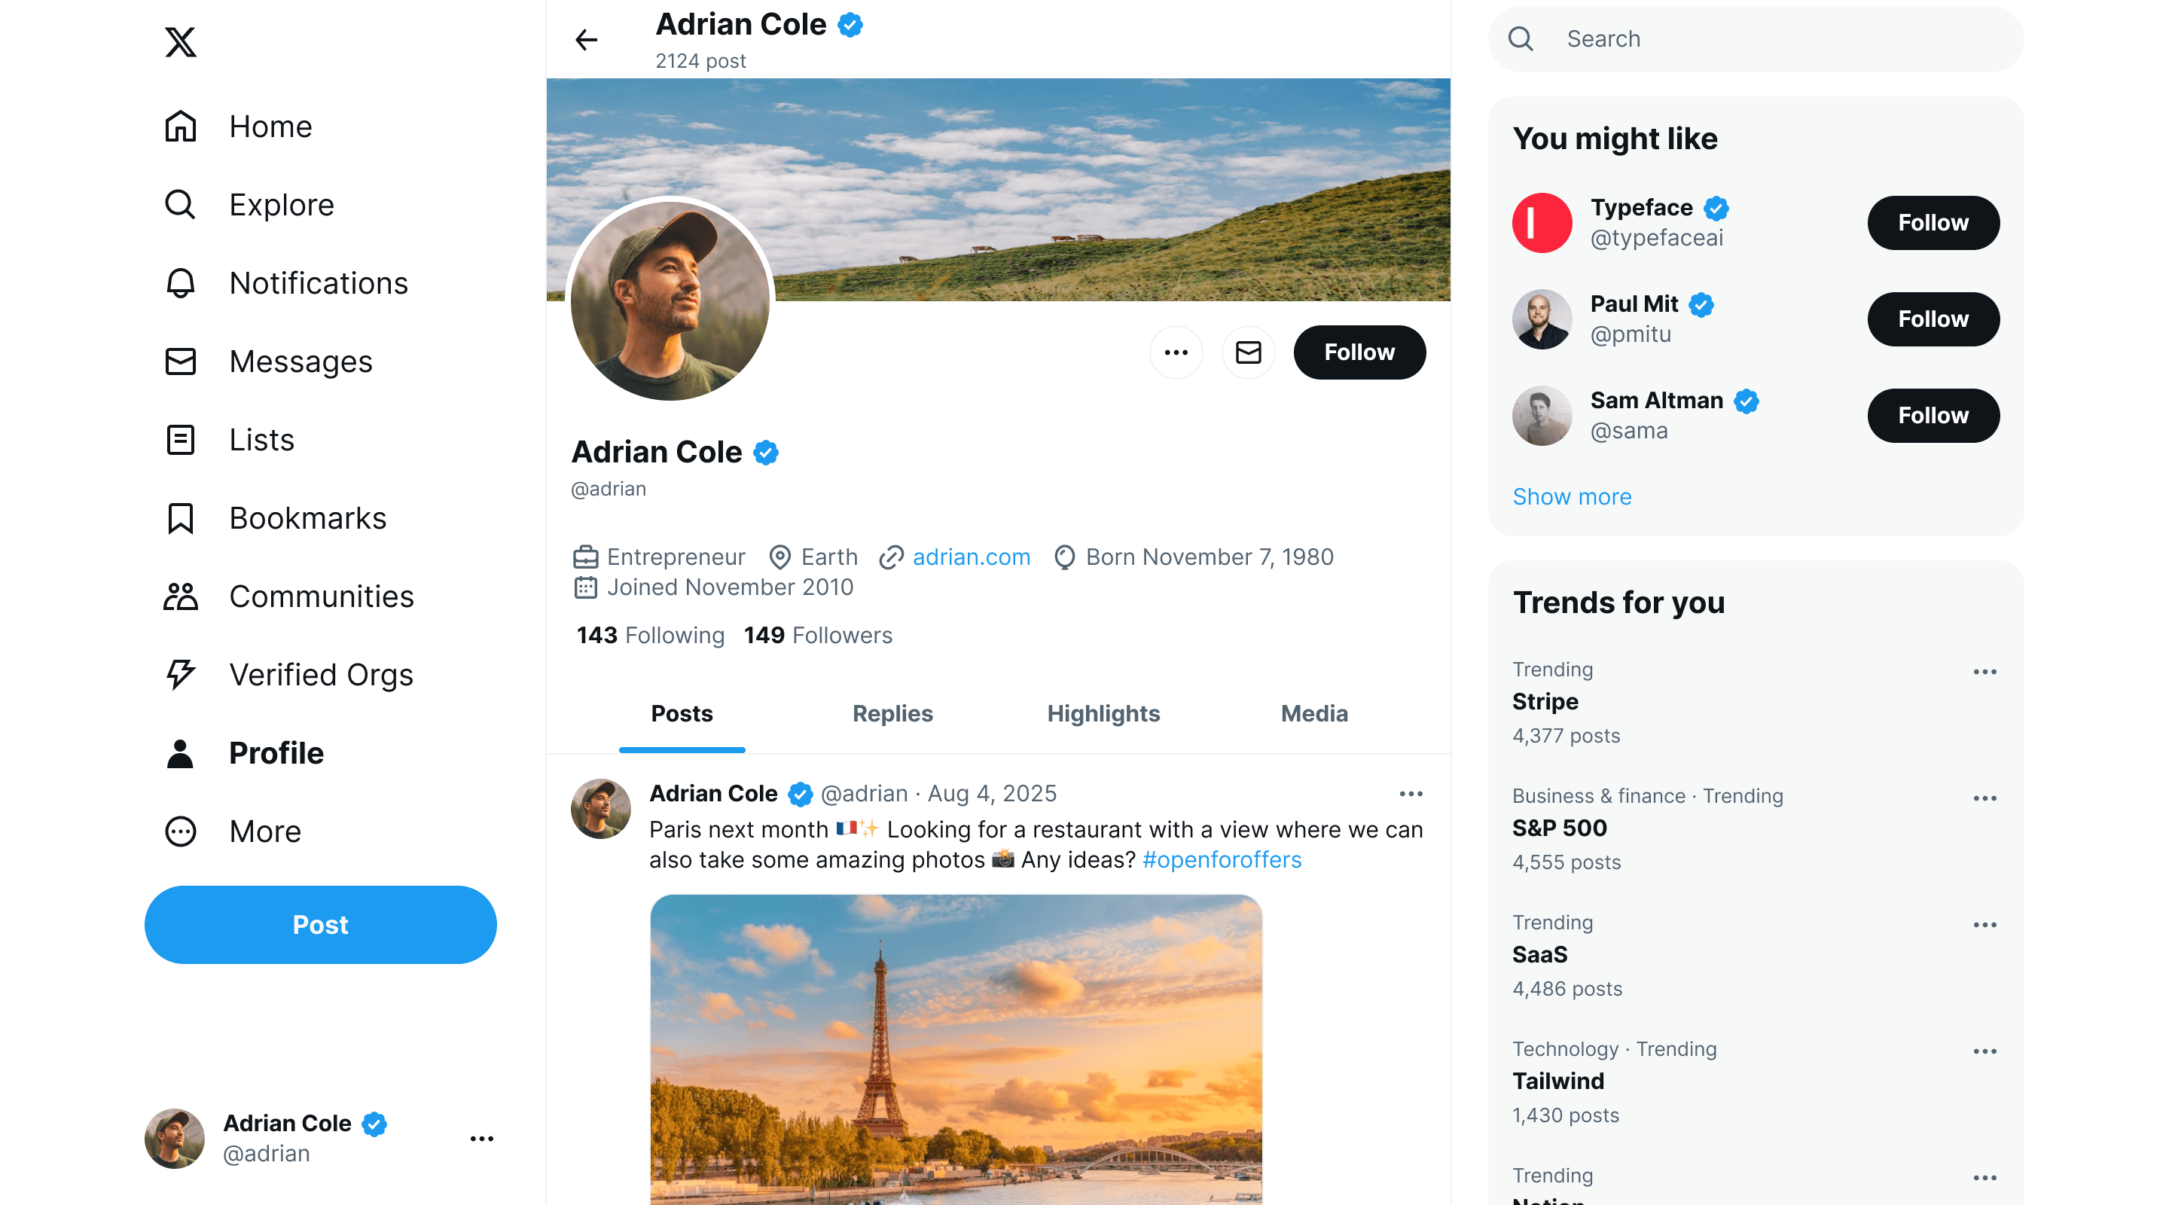This screenshot has width=2169, height=1205.
Task: Click the X logo
Action: tap(179, 42)
